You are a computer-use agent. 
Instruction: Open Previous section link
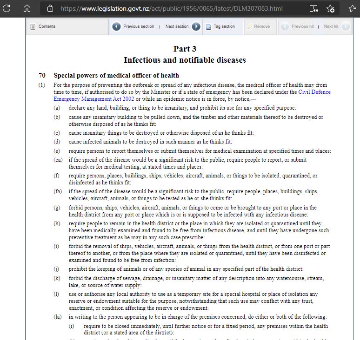tap(139, 26)
